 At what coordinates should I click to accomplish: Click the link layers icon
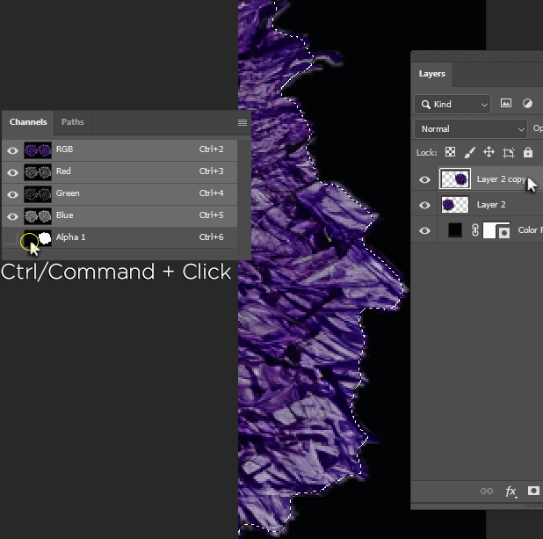(487, 491)
